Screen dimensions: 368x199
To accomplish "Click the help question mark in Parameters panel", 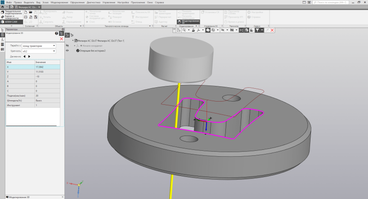I will [x=57, y=34].
